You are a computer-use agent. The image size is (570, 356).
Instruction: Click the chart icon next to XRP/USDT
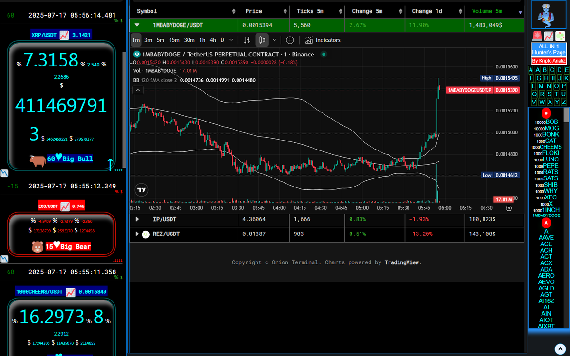(x=65, y=35)
